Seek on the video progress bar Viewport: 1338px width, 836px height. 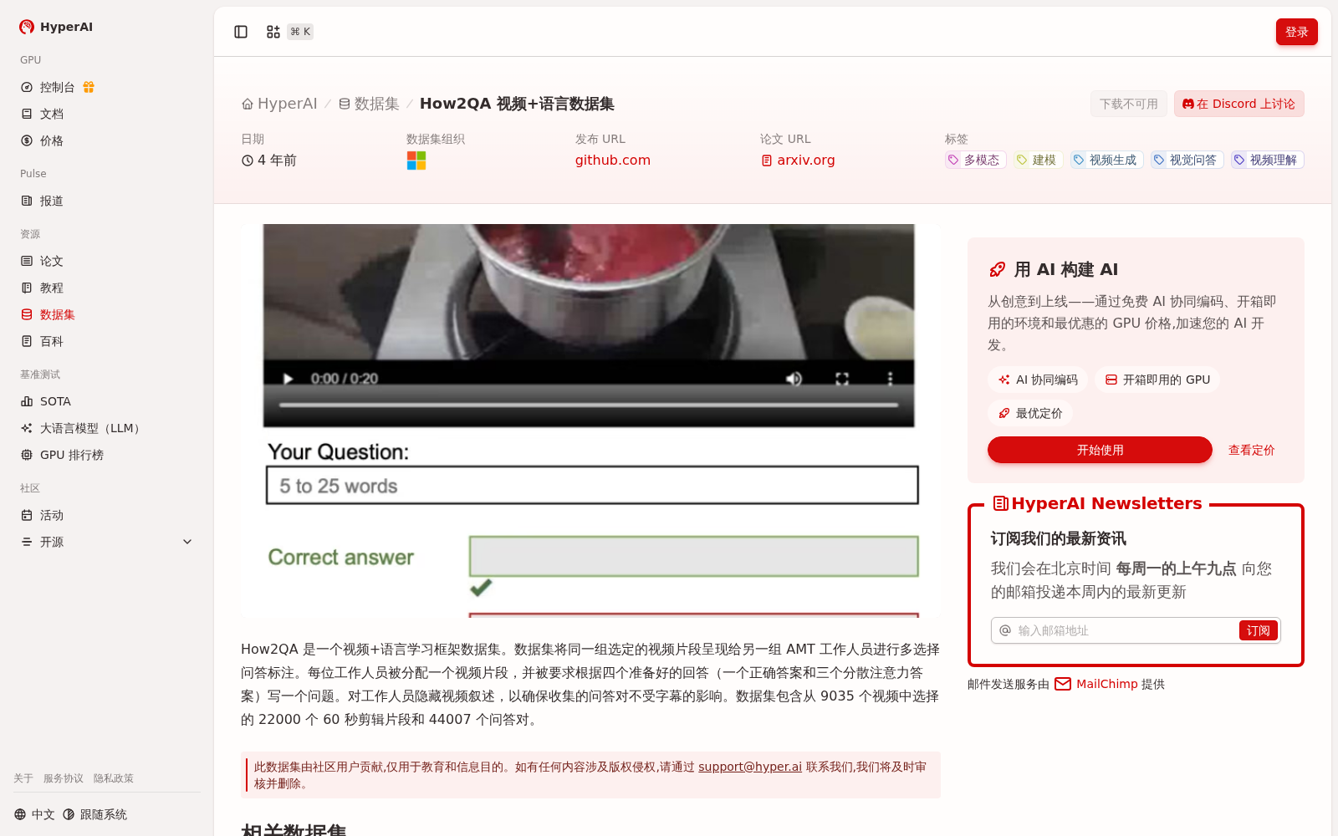click(x=589, y=405)
